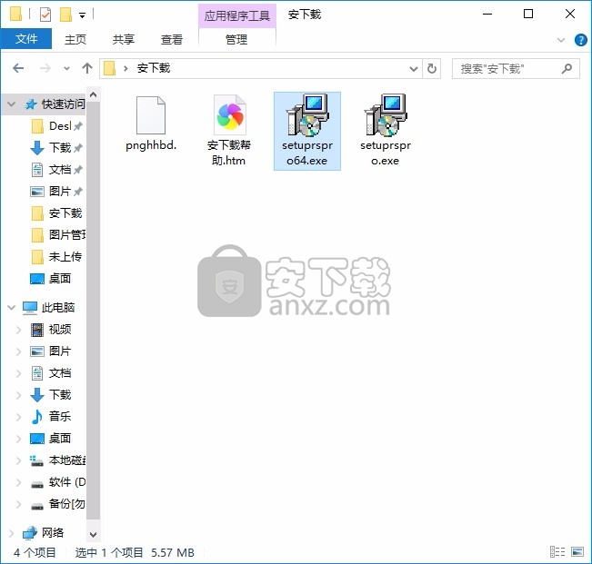Expand the 网络 node
The height and width of the screenshot is (564, 592).
coord(11,533)
